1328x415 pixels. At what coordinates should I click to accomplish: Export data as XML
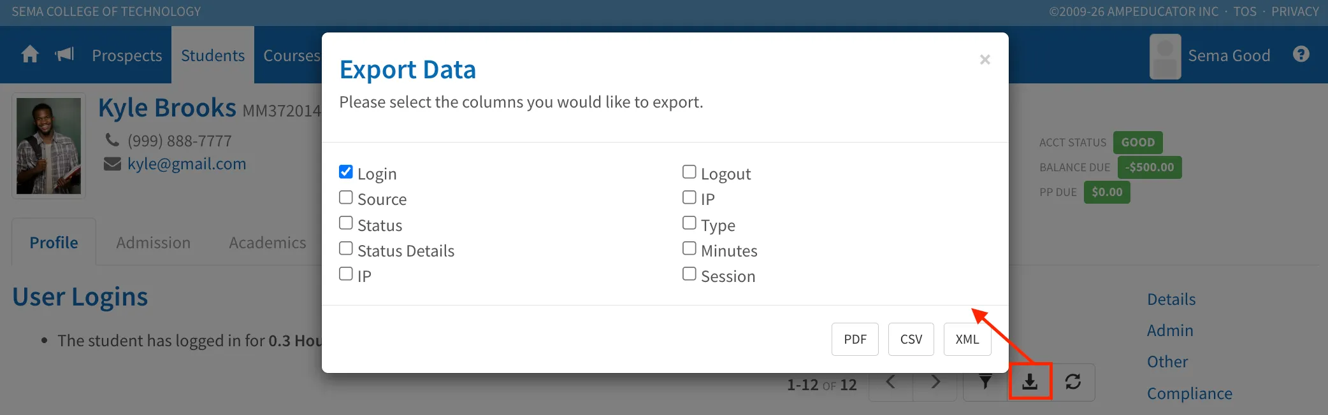click(967, 339)
